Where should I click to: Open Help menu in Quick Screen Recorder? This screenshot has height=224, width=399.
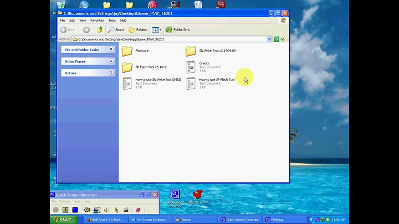pyautogui.click(x=86, y=201)
